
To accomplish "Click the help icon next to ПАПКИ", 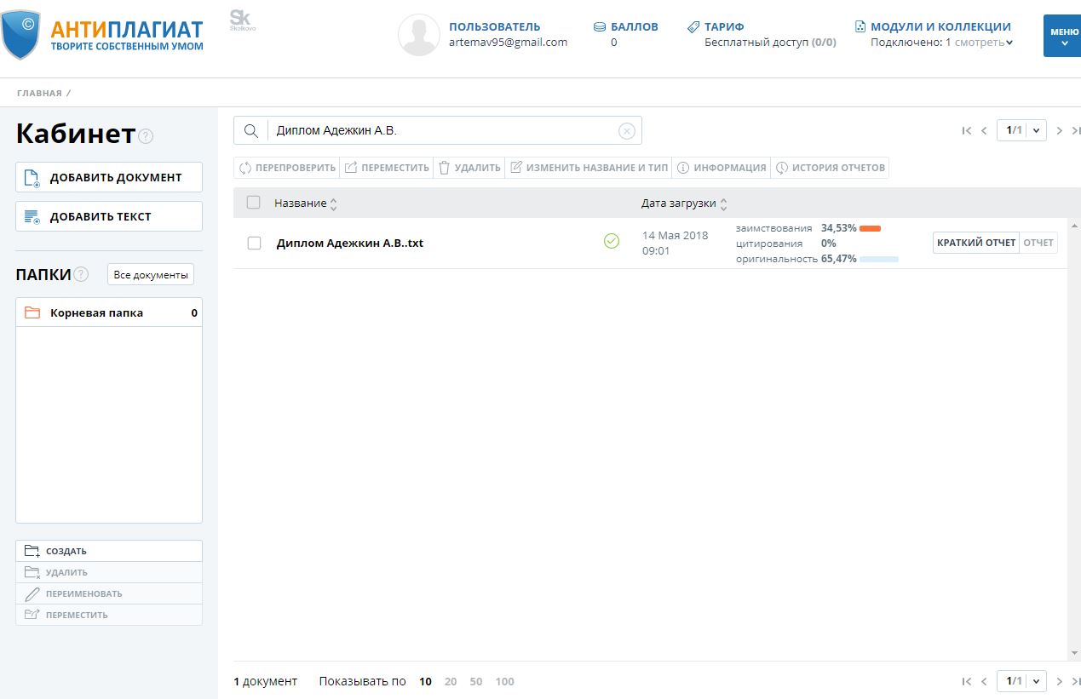I will [x=81, y=274].
